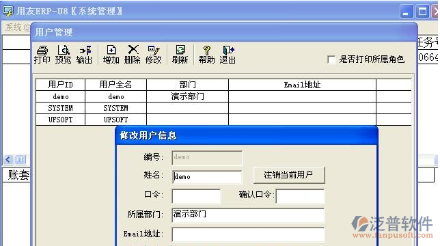Click the 注销当前用户 button
The width and height of the screenshot is (440, 246).
pyautogui.click(x=289, y=175)
